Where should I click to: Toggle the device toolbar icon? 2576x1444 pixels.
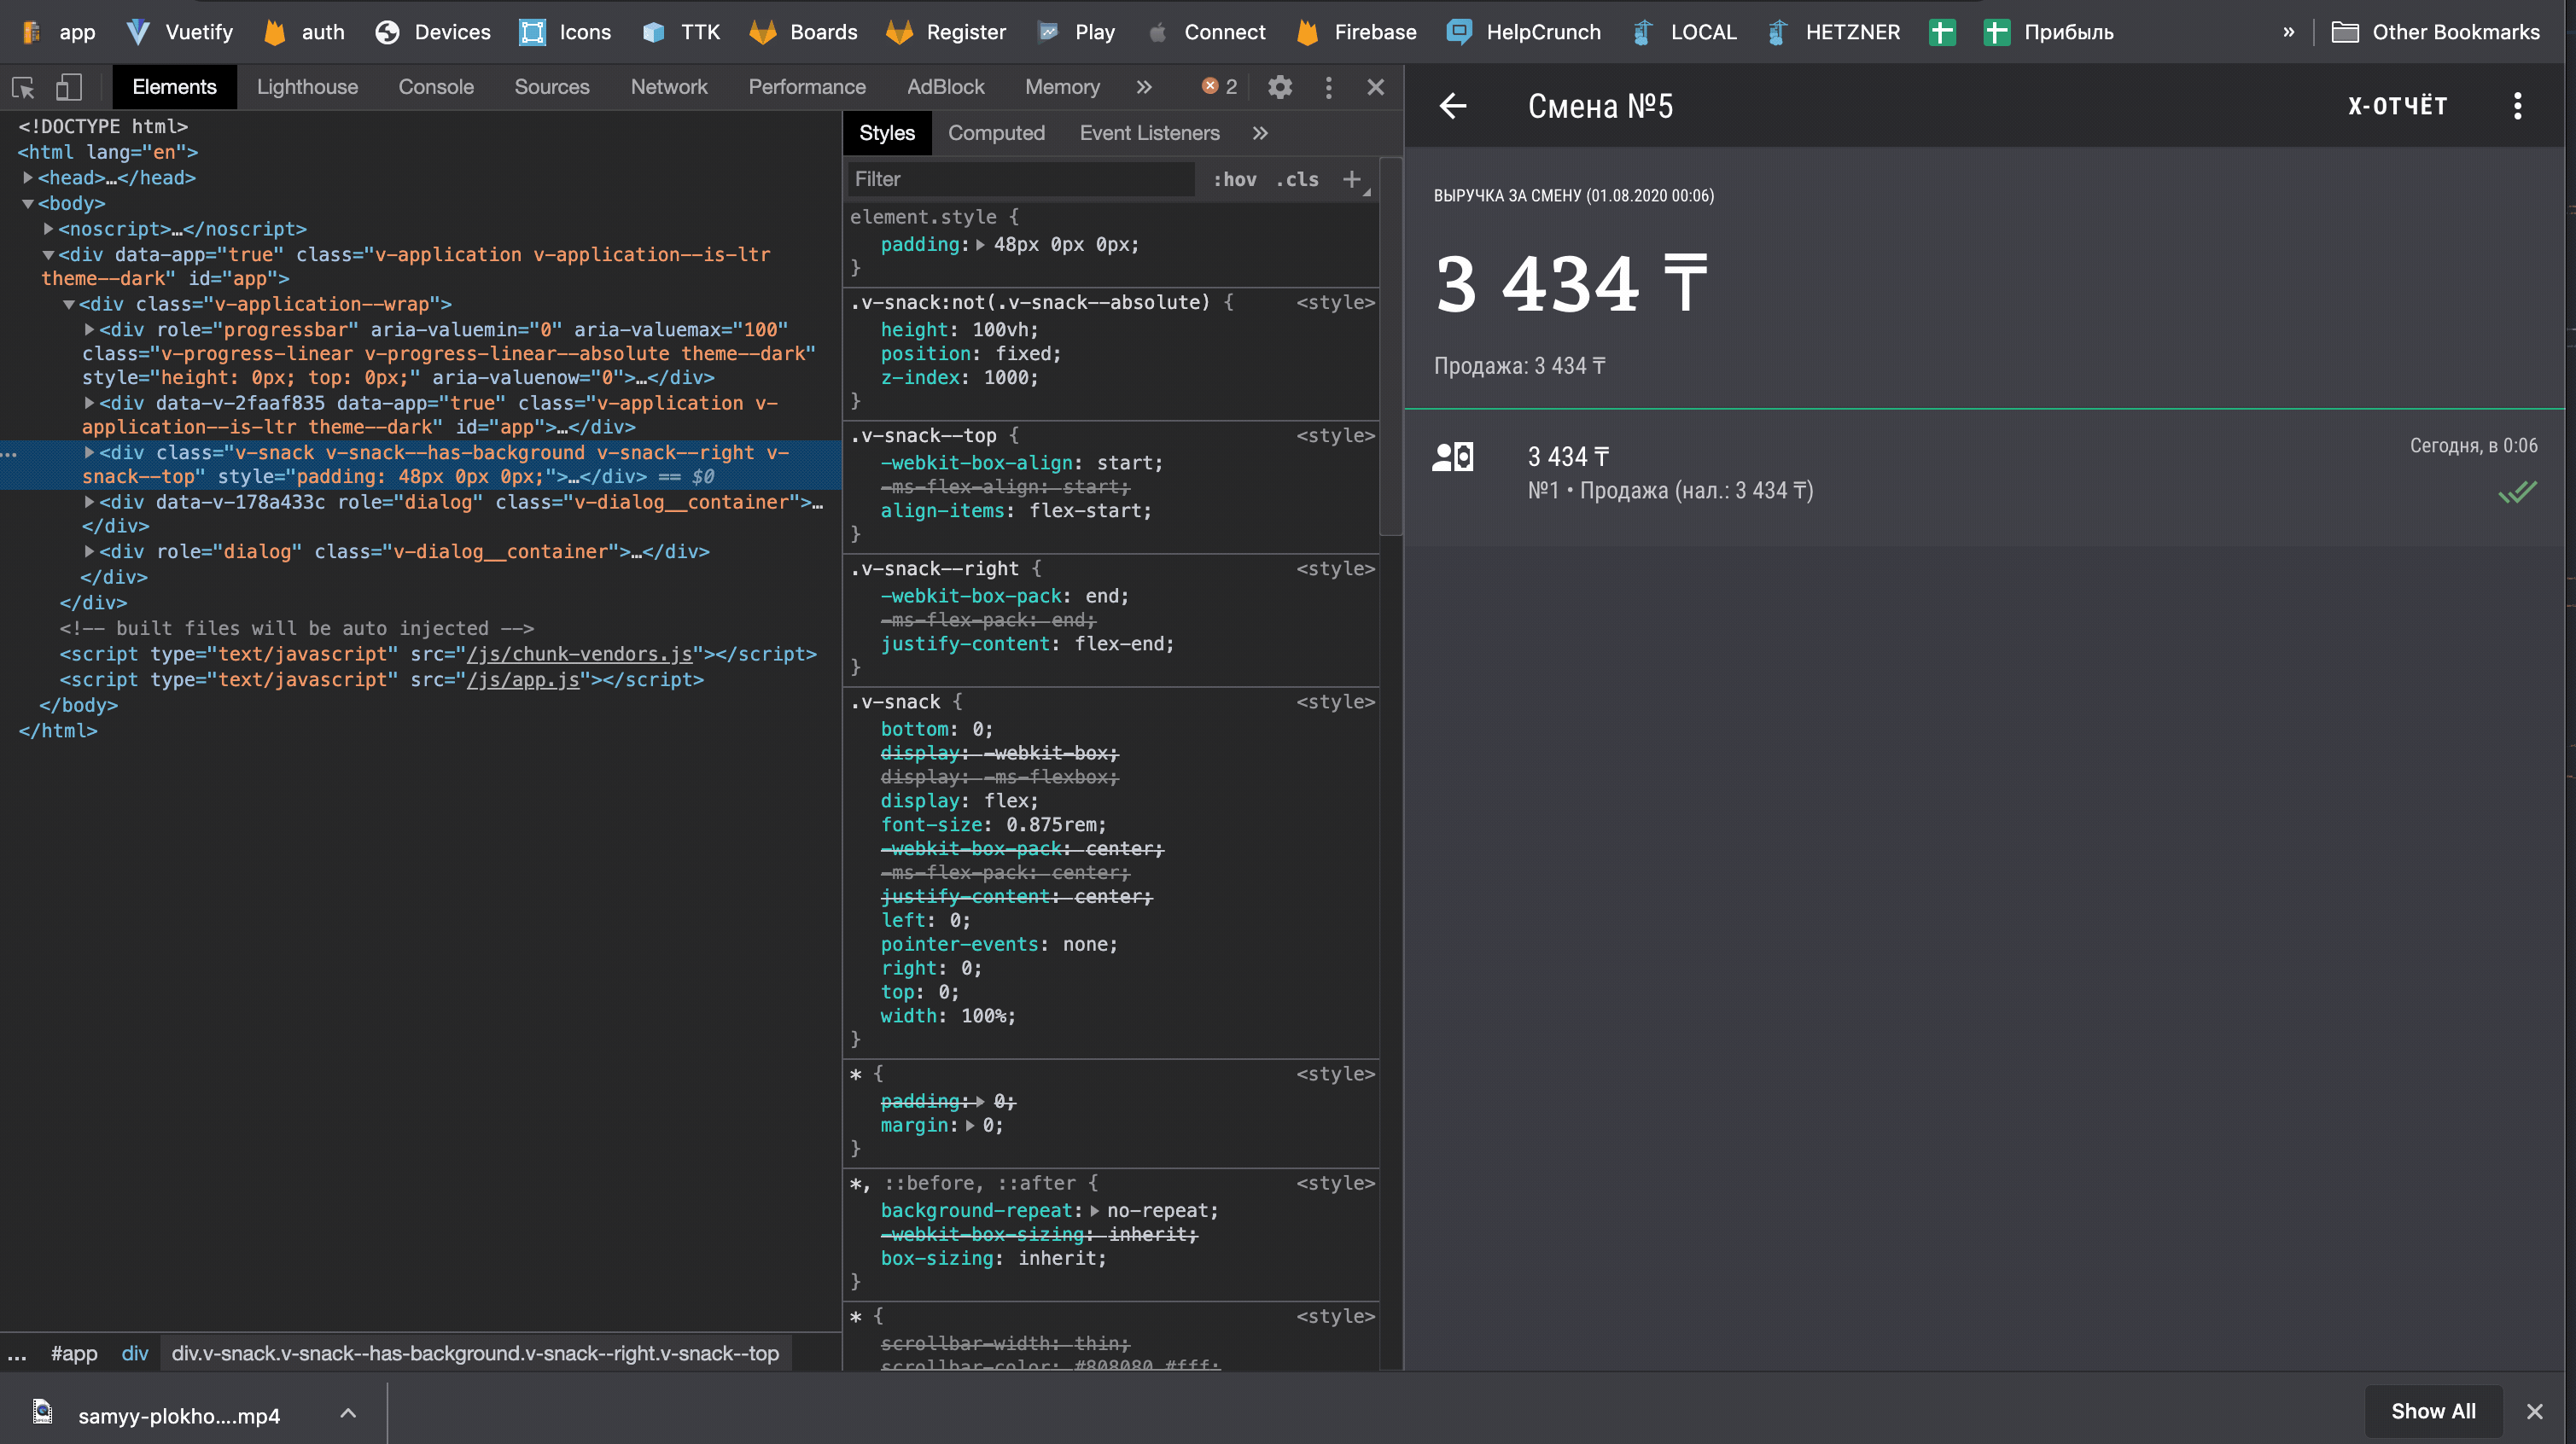click(68, 87)
